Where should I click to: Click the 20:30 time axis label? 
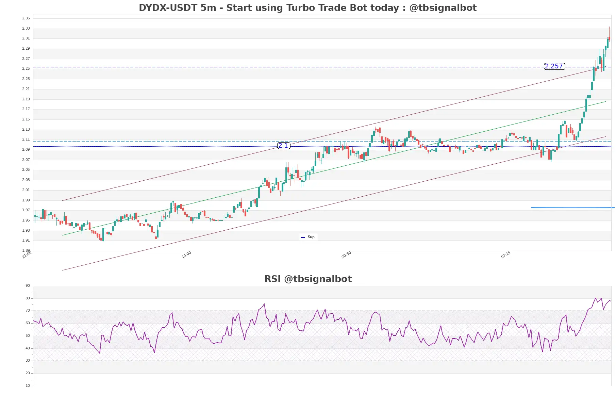click(346, 255)
